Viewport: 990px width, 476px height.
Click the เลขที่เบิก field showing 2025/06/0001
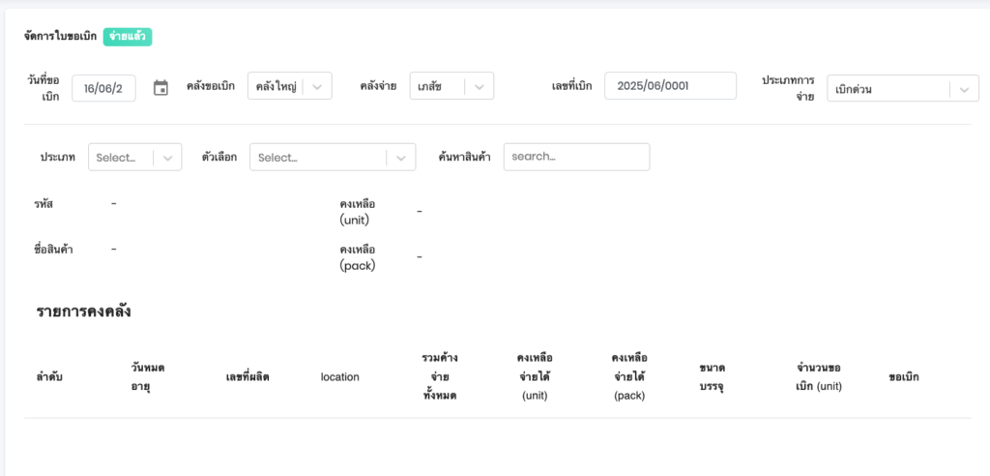coord(670,86)
